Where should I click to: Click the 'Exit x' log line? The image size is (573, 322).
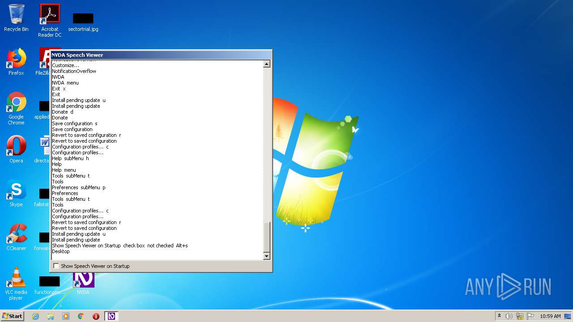tap(59, 89)
